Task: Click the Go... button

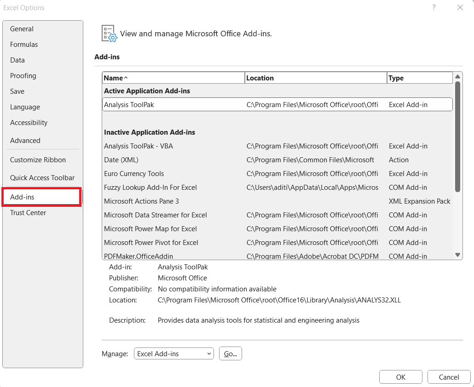Action: 231,353
